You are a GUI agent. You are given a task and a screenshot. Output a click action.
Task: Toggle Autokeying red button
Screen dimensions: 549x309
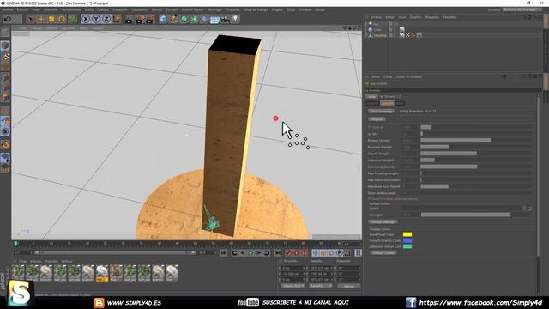[296, 252]
